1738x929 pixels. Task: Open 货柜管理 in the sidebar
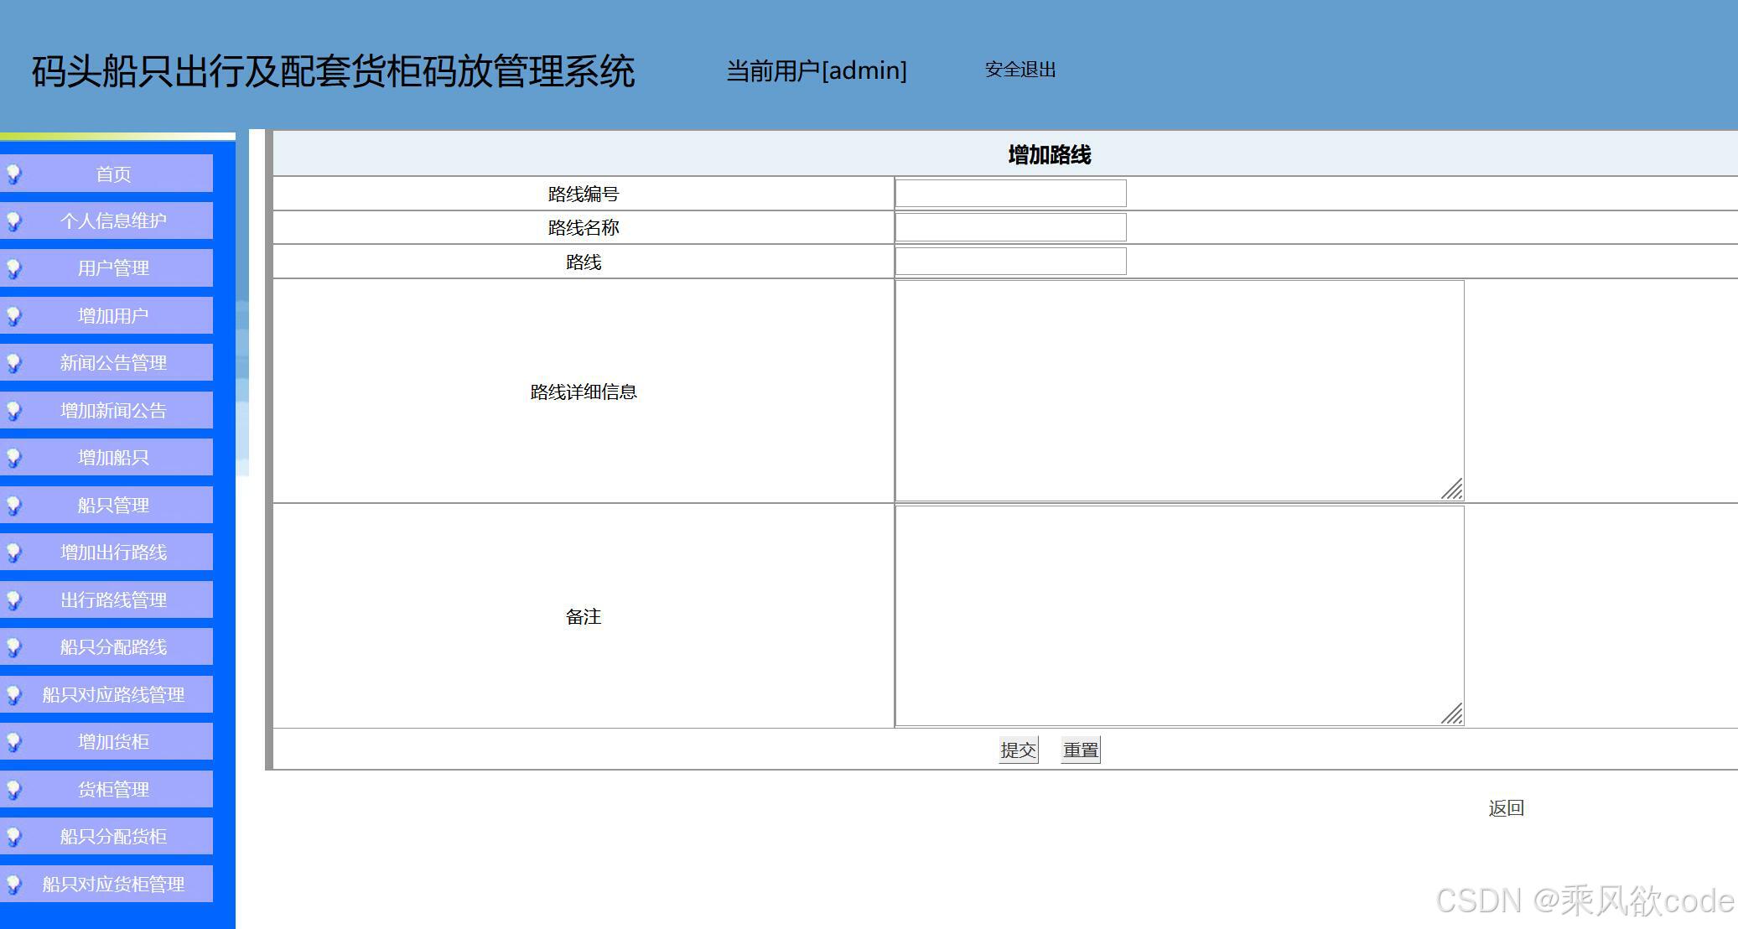click(113, 788)
